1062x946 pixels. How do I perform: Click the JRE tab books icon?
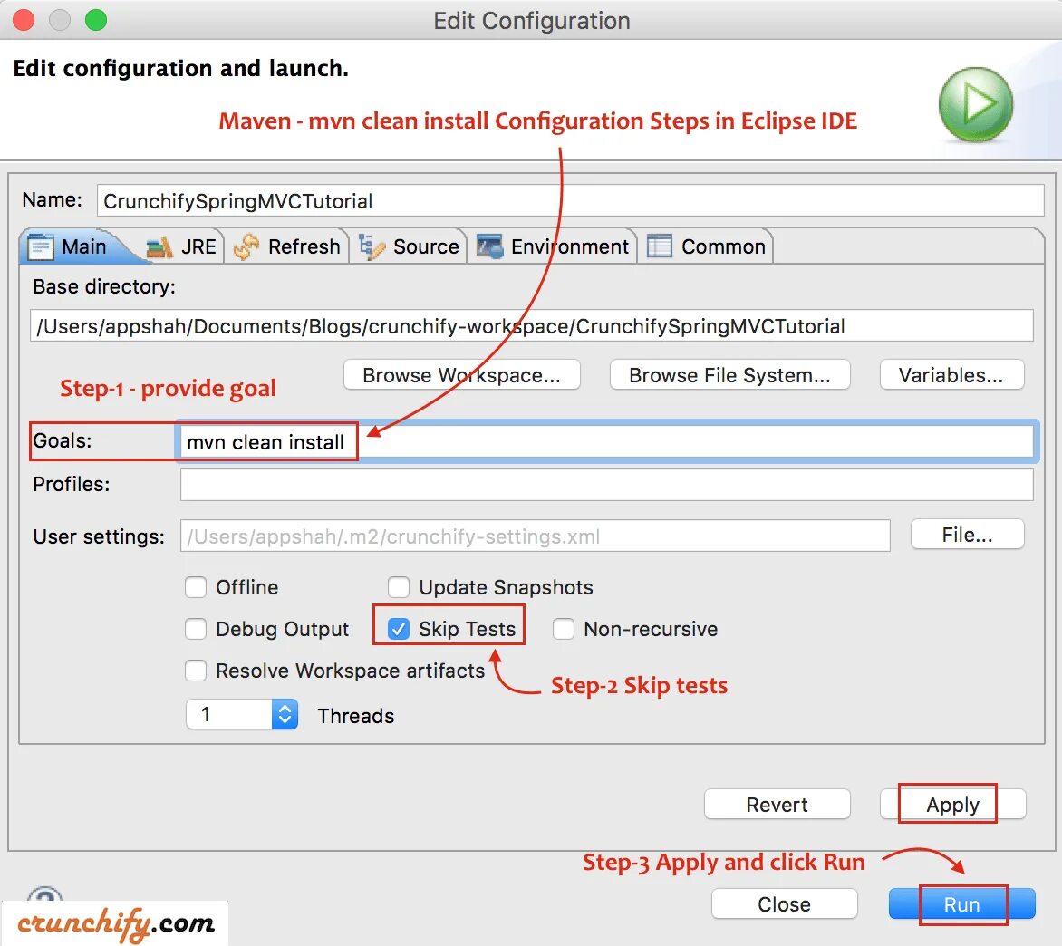156,246
